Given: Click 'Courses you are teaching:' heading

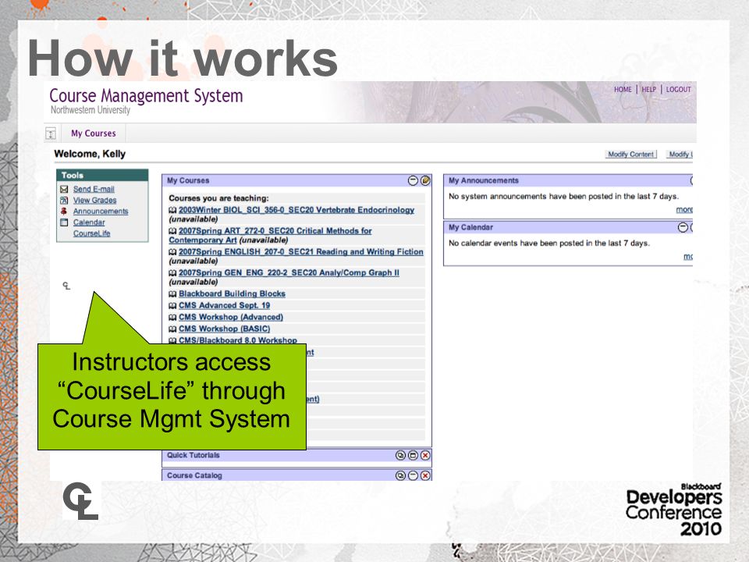Looking at the screenshot, I should (218, 198).
